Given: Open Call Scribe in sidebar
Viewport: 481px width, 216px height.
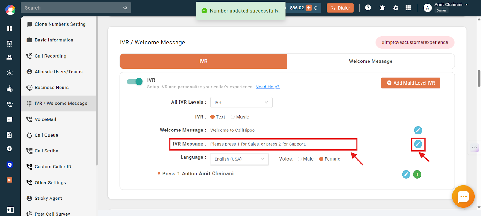Looking at the screenshot, I should [x=58, y=151].
